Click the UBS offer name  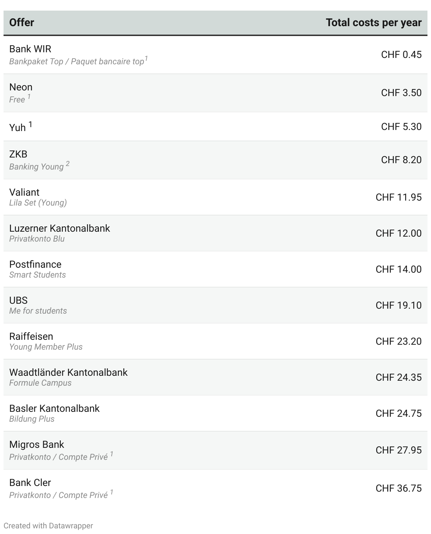(x=18, y=300)
